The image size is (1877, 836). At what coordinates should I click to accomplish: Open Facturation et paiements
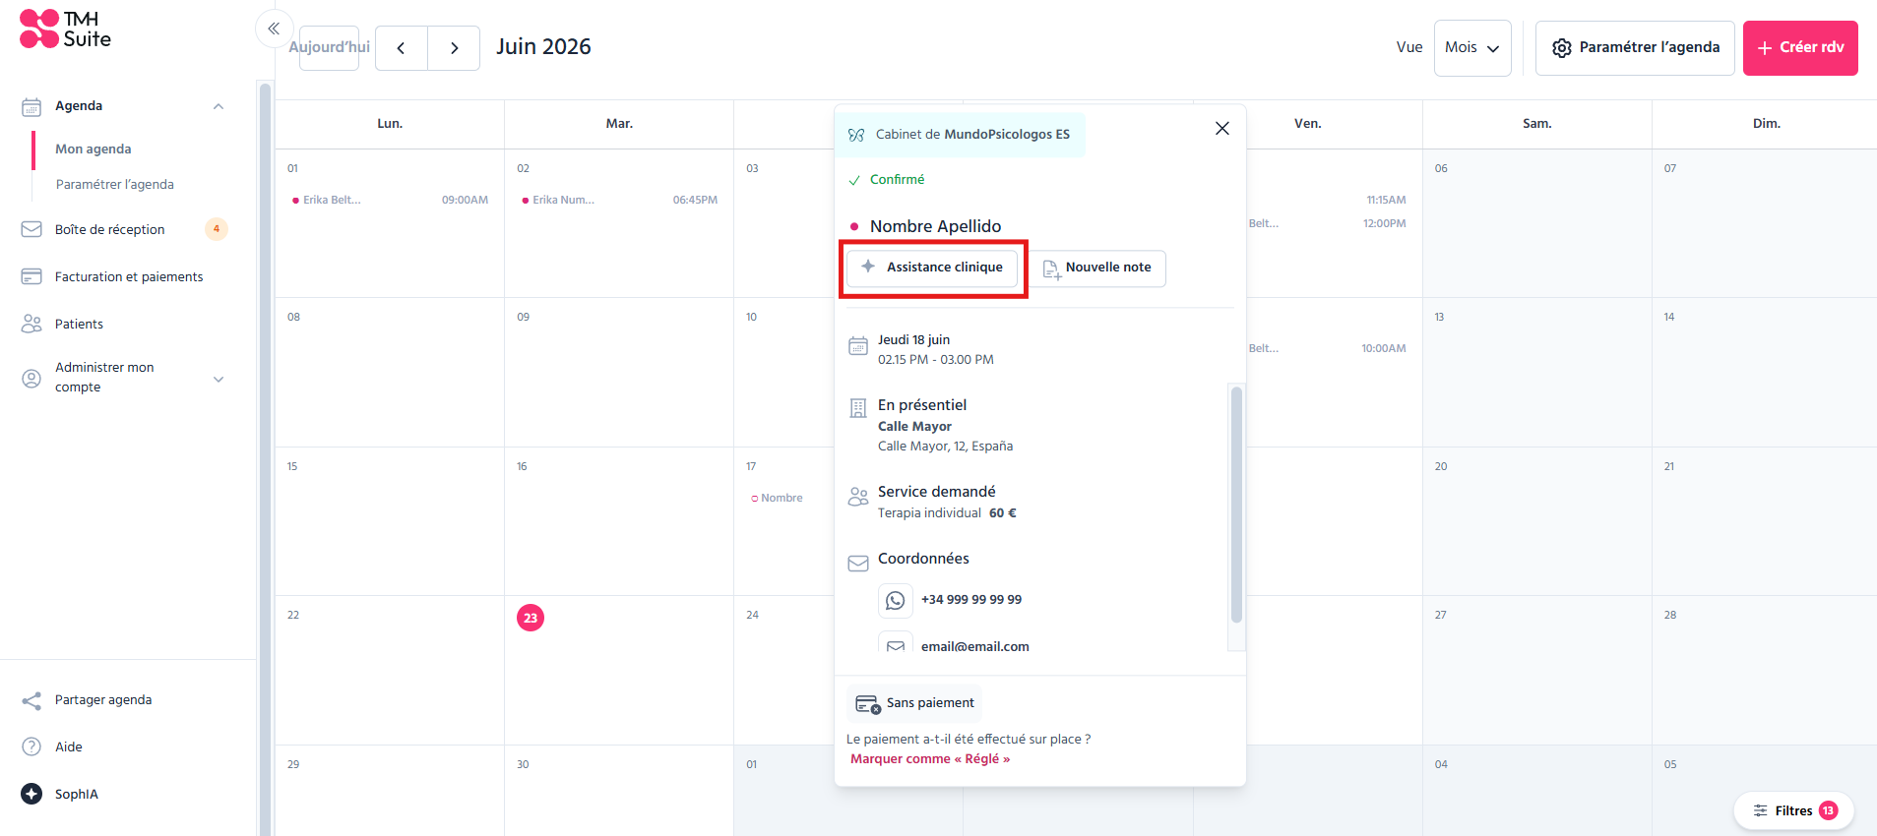coord(129,276)
